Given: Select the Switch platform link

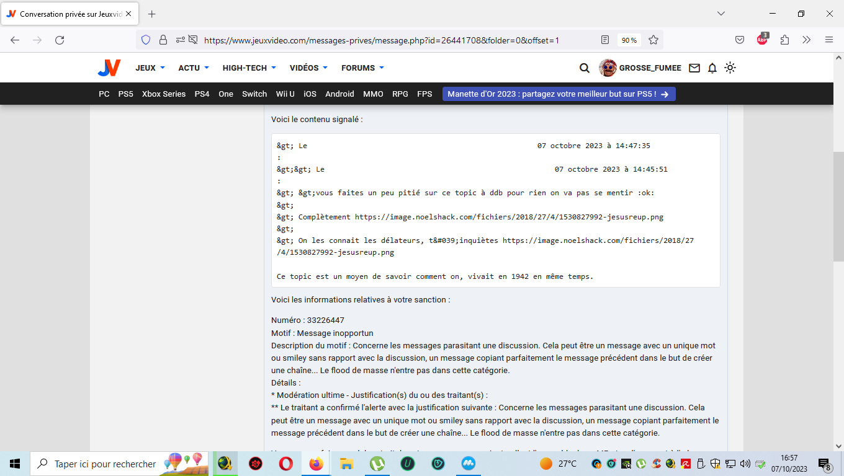Looking at the screenshot, I should point(254,94).
